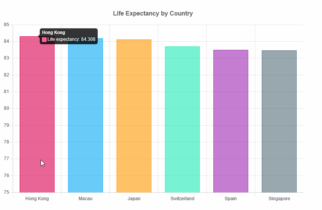Click the 75 y-axis tick label
The height and width of the screenshot is (210, 322).
click(x=6, y=192)
